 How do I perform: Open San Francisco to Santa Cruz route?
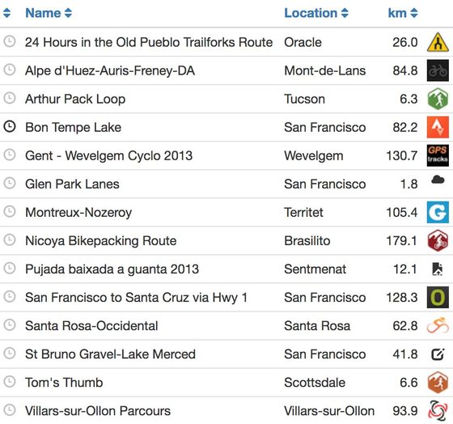(137, 298)
